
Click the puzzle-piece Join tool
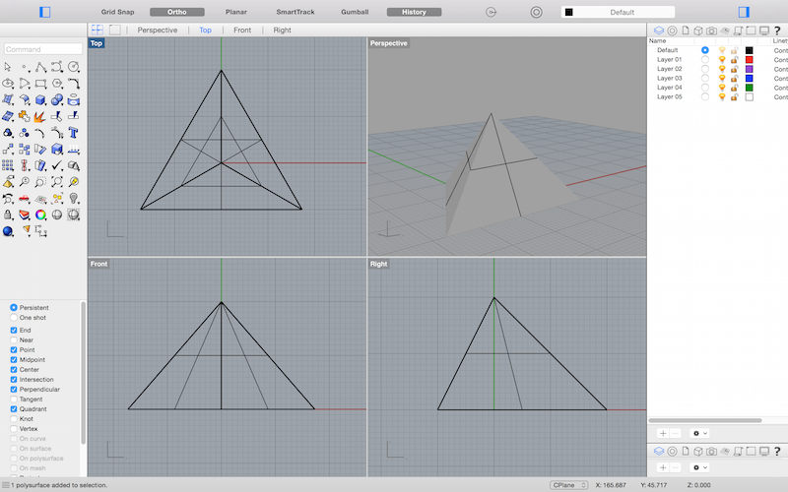point(24,116)
